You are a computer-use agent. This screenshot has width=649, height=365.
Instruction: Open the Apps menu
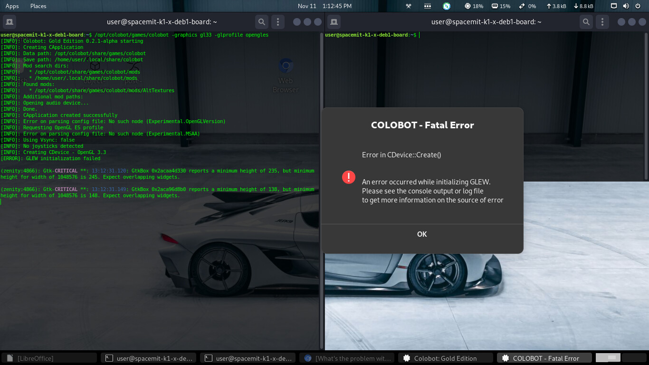coord(12,6)
